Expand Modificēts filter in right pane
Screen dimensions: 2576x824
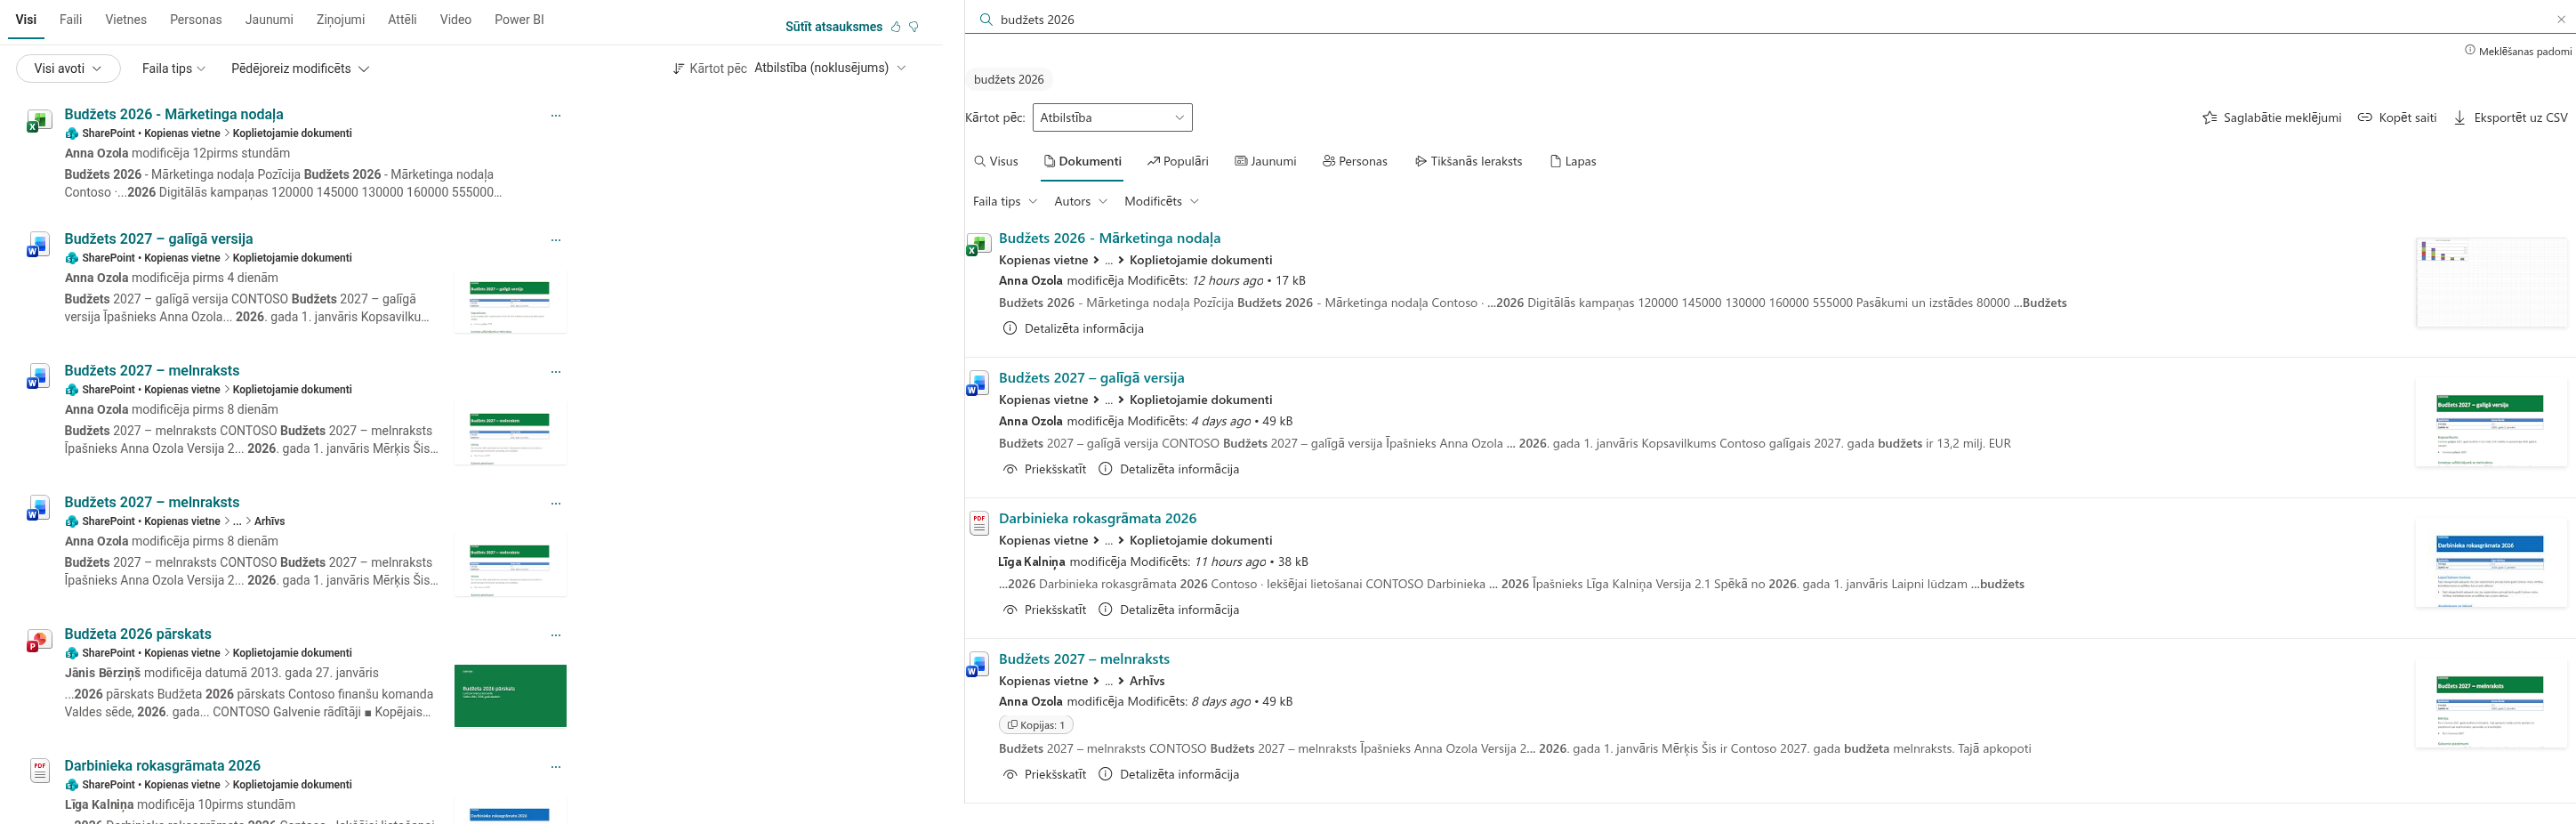click(x=1161, y=201)
